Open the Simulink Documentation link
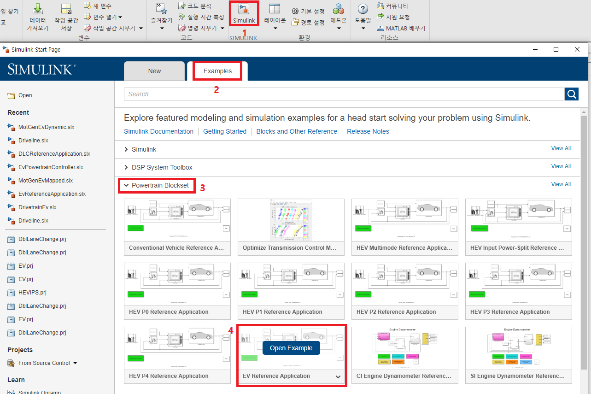This screenshot has width=591, height=394. (x=158, y=131)
